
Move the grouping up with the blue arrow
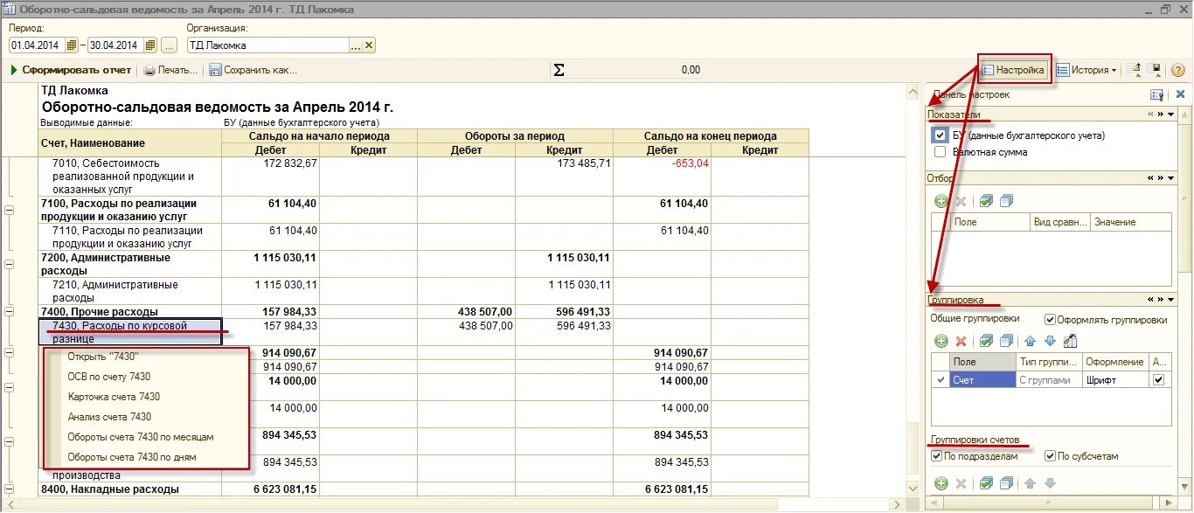pos(1030,341)
